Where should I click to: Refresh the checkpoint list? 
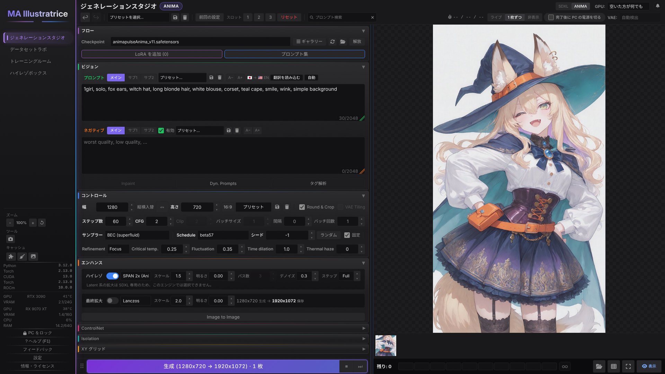click(x=332, y=42)
